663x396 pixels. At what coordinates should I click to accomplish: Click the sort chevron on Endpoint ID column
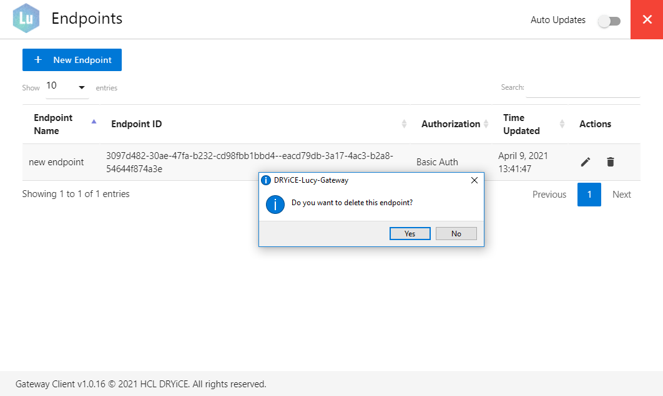pos(403,123)
